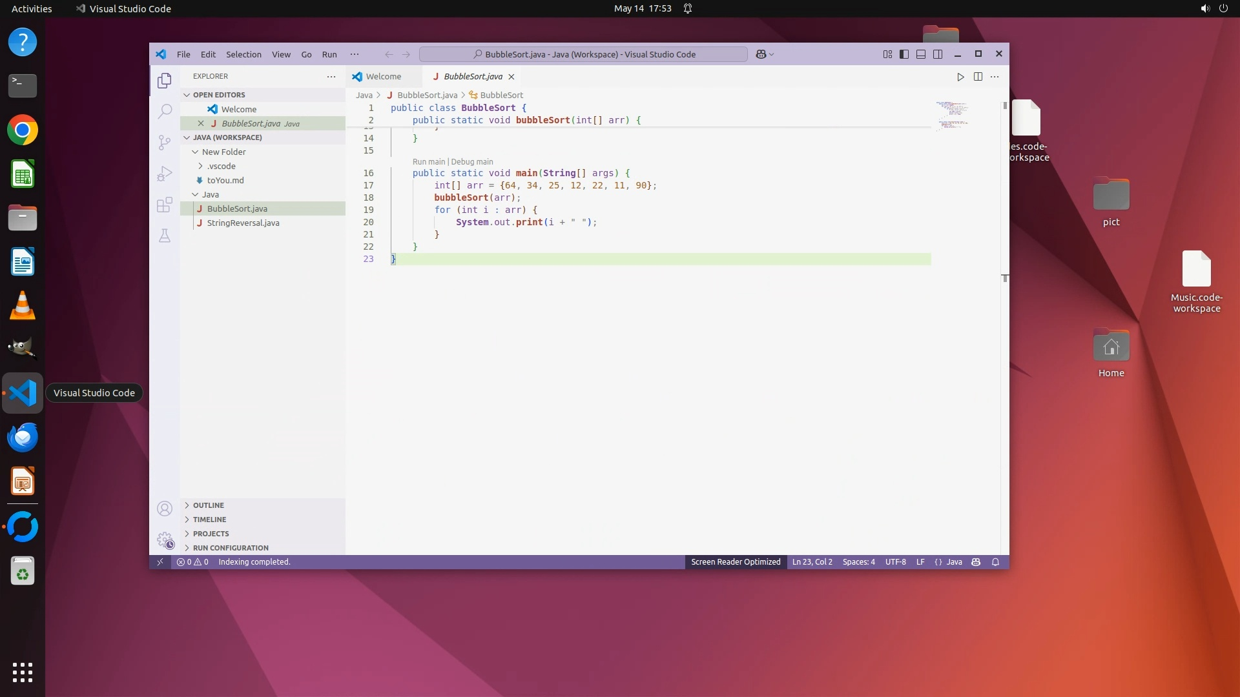Collapse the OPEN EDITORS section

(218, 95)
